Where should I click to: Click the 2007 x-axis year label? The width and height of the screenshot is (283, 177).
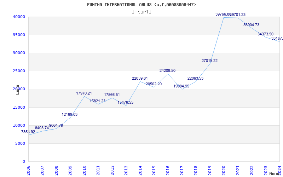pyautogui.click(x=42, y=170)
